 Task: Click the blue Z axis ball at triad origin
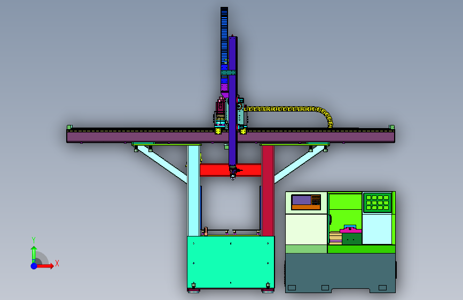(x=34, y=266)
